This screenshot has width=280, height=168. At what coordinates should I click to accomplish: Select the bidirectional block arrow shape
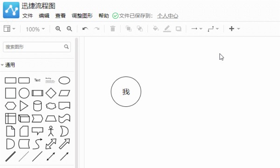coord(51,144)
